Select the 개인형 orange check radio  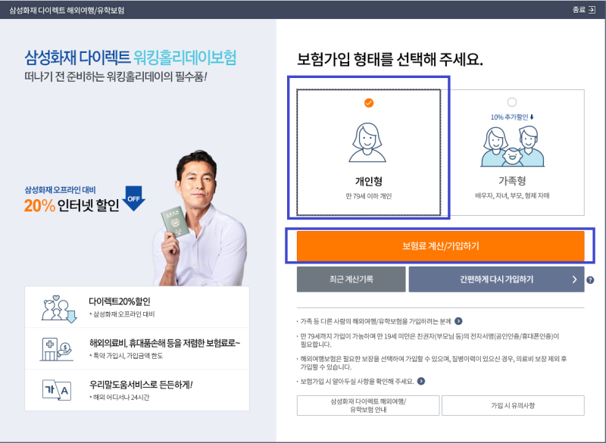pos(369,103)
